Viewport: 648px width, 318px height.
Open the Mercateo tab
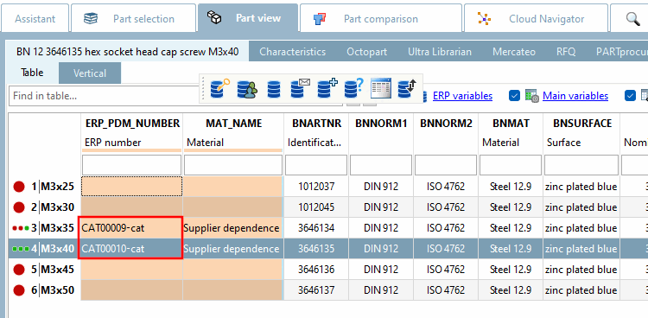tap(514, 52)
